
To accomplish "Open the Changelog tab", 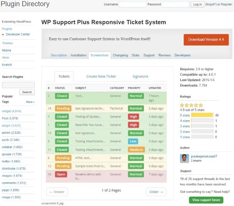I will pyautogui.click(x=120, y=55).
